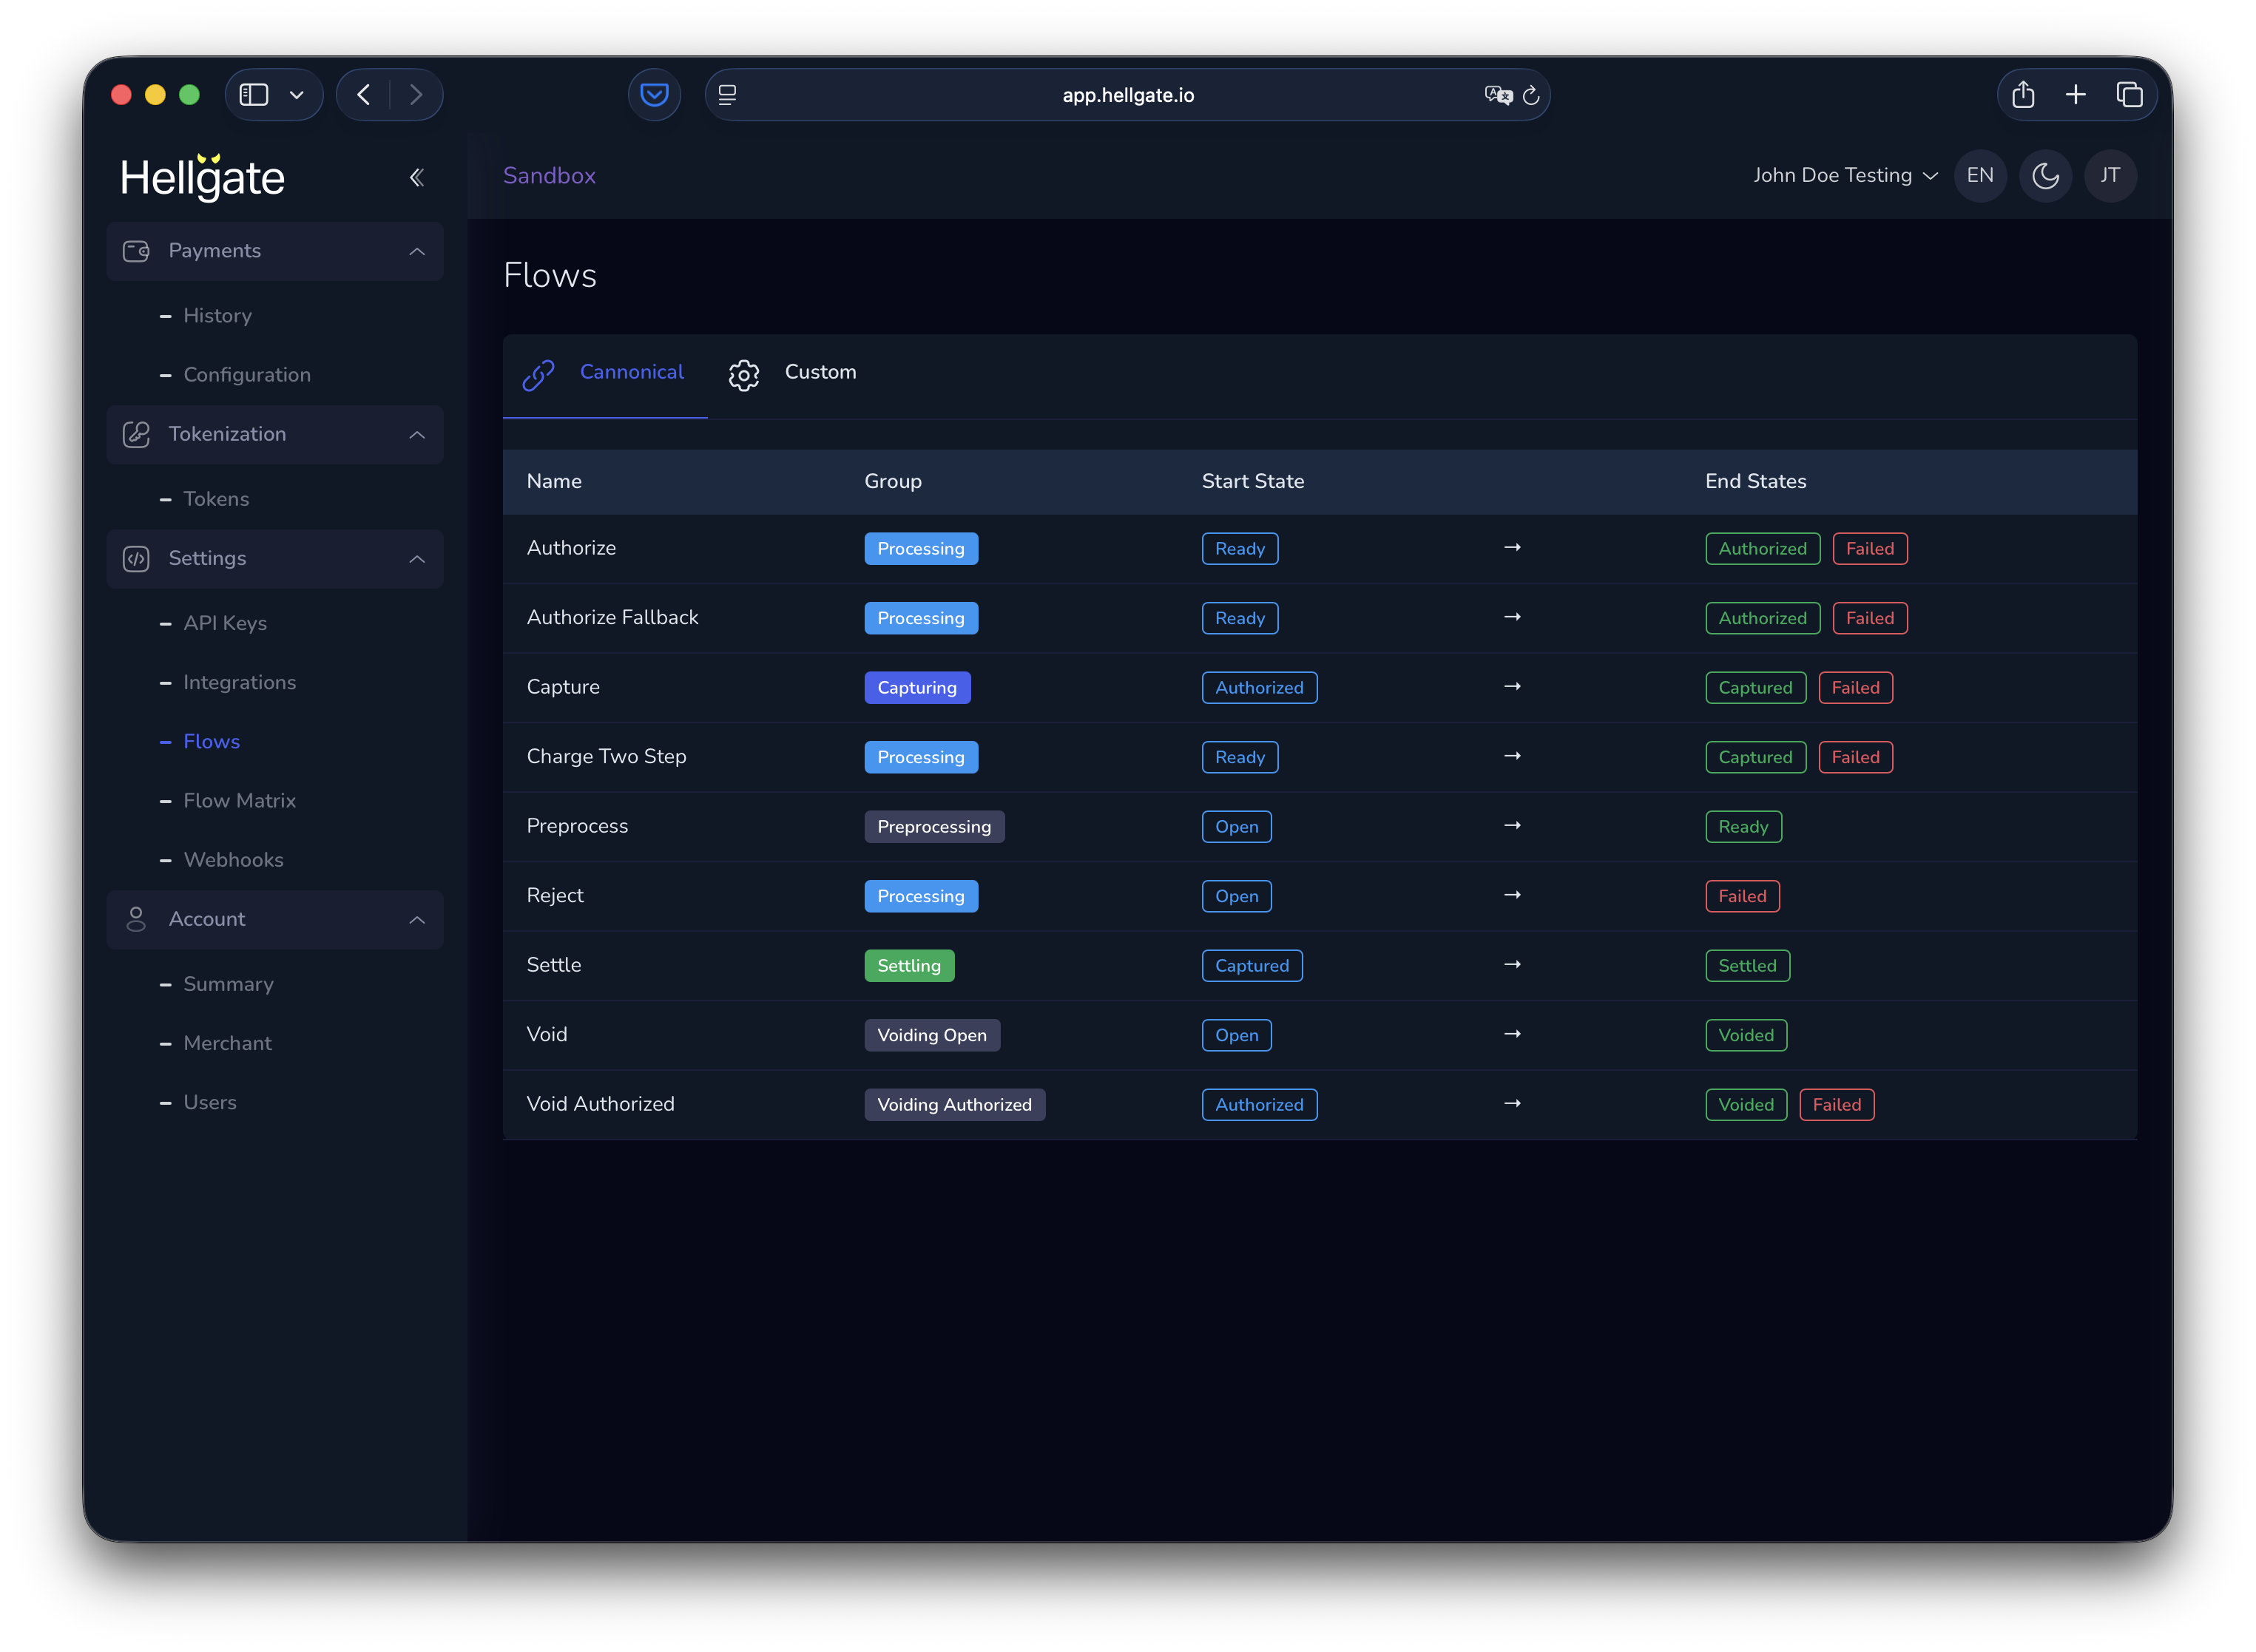The height and width of the screenshot is (1652, 2256).
Task: Open the Sandbox breadcrumb link
Action: (x=549, y=175)
